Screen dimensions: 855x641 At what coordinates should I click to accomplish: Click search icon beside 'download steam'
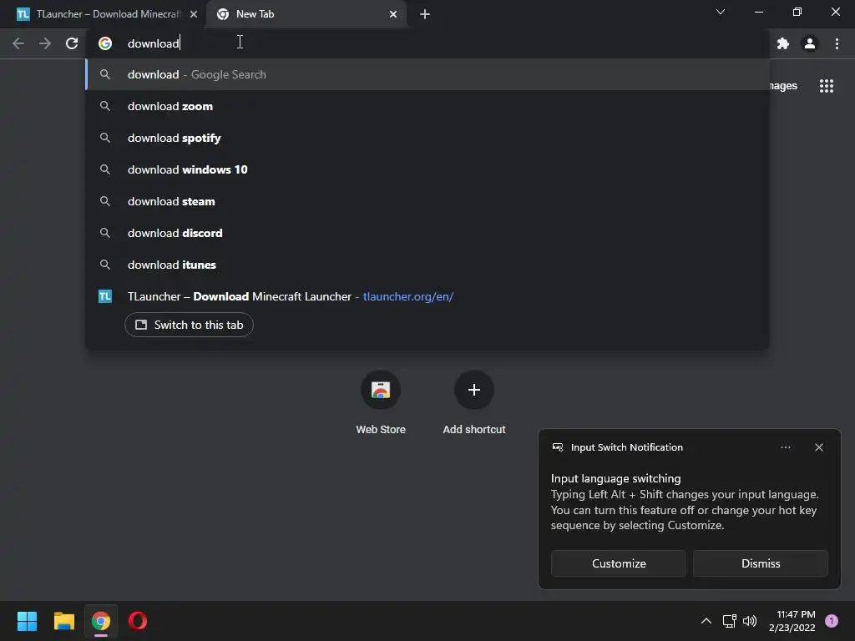[105, 201]
